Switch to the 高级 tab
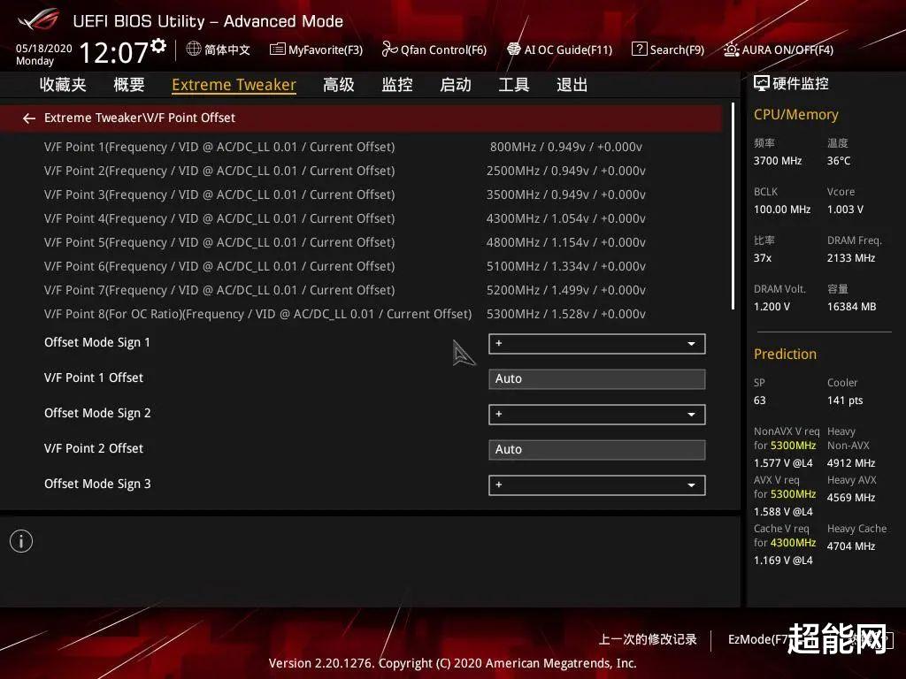Viewport: 906px width, 679px height. tap(338, 84)
